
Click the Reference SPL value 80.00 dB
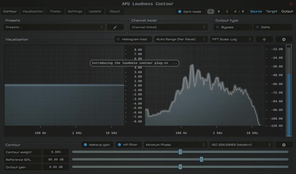[x=56, y=160]
